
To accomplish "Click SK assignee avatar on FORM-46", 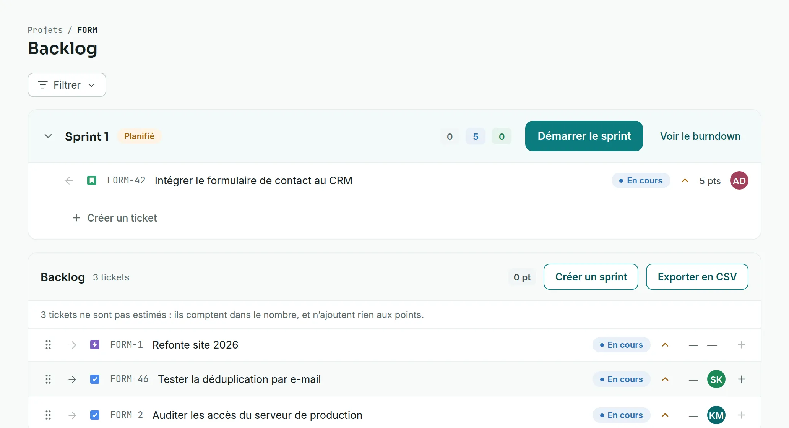I will 716,379.
